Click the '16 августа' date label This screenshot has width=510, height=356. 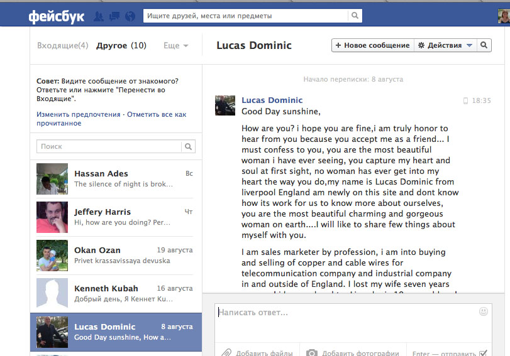[x=175, y=288]
